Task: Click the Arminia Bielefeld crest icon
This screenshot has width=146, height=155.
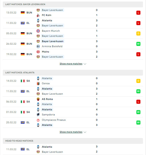Action: pos(38,46)
